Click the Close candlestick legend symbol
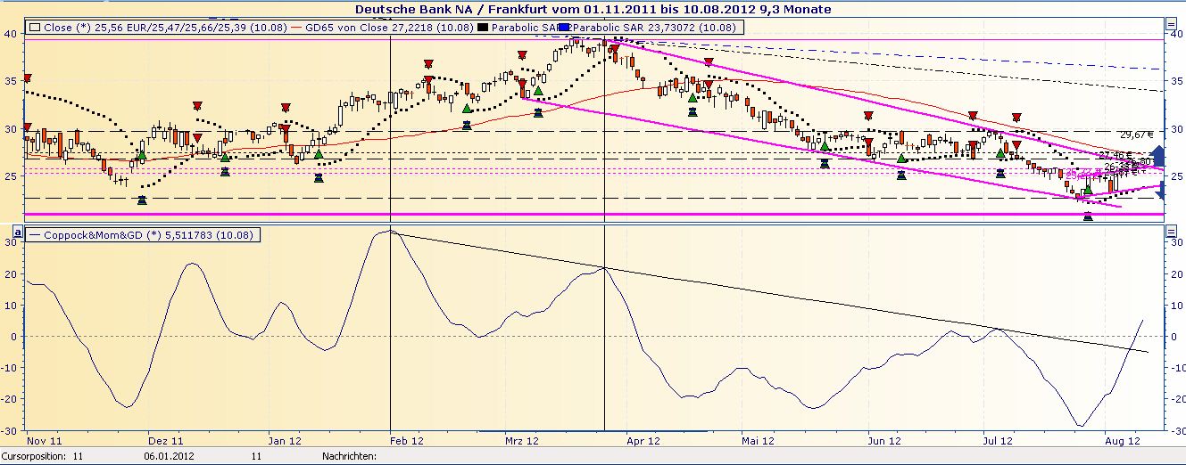The height and width of the screenshot is (465, 1186). click(36, 28)
